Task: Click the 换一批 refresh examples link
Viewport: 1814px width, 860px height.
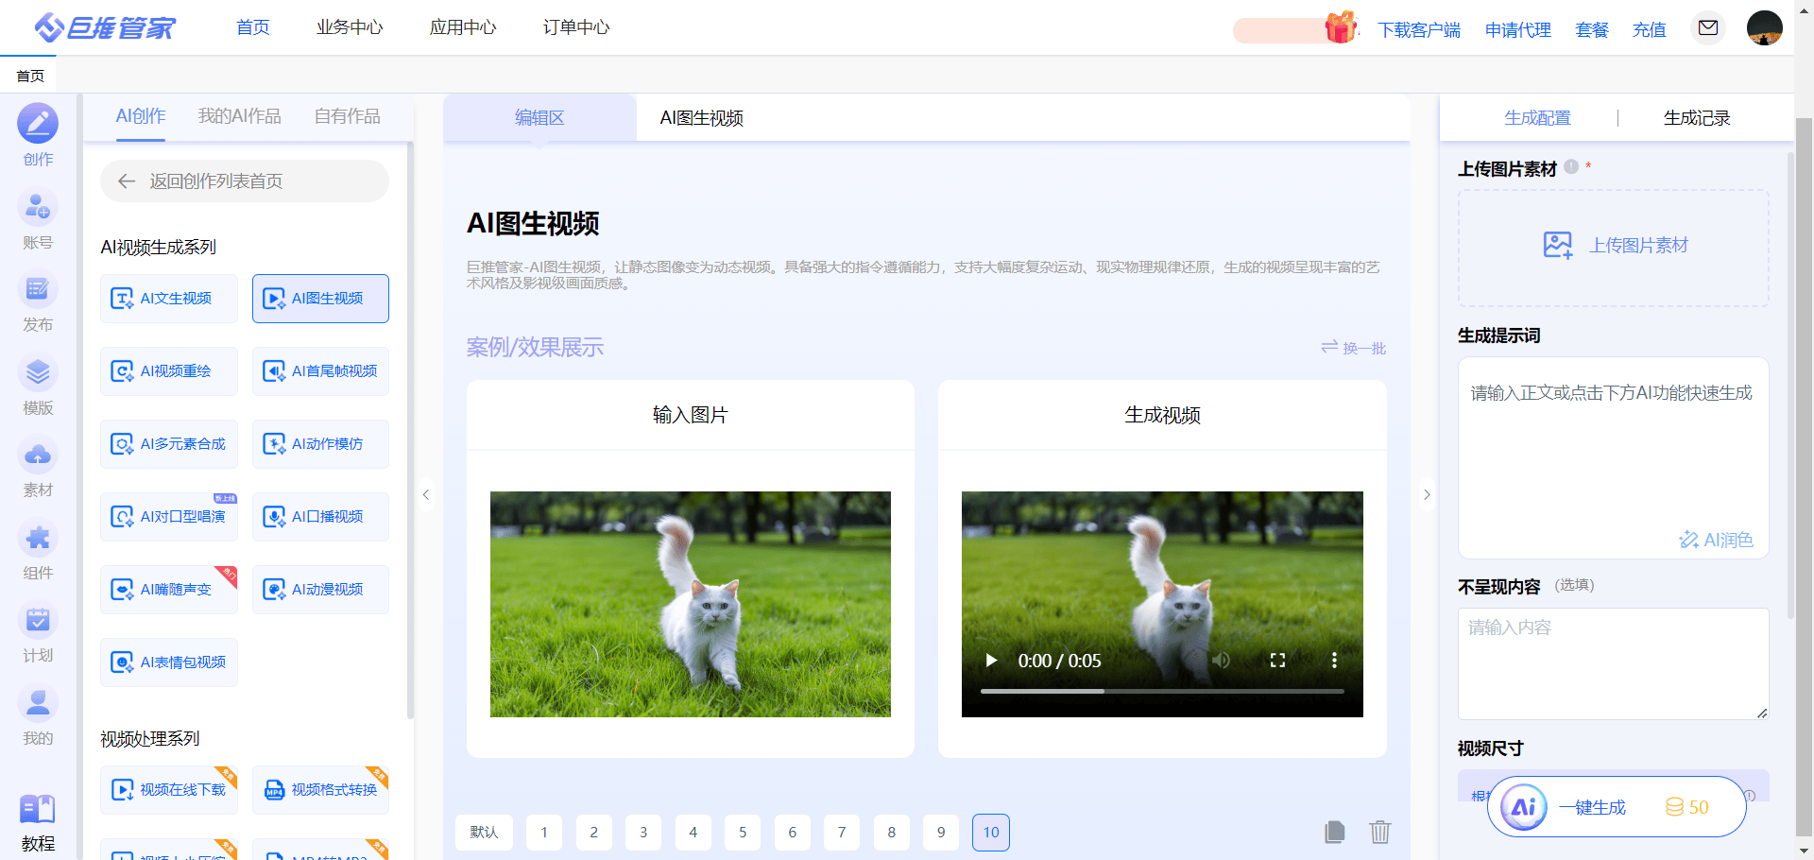Action: (1354, 348)
